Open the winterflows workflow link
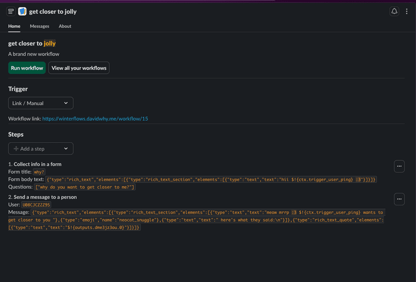Image resolution: width=416 pixels, height=282 pixels. point(95,119)
